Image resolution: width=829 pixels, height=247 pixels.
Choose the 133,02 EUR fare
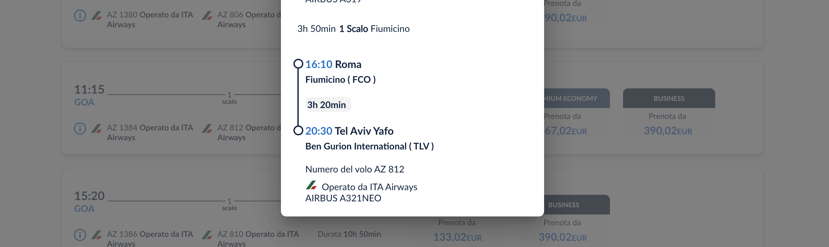click(457, 237)
